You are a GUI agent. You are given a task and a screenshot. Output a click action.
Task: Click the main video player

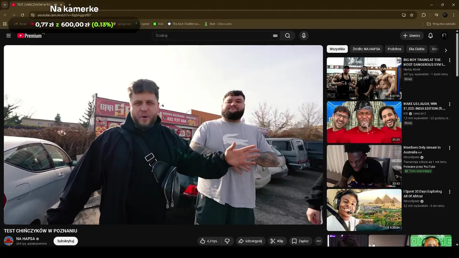pyautogui.click(x=163, y=135)
